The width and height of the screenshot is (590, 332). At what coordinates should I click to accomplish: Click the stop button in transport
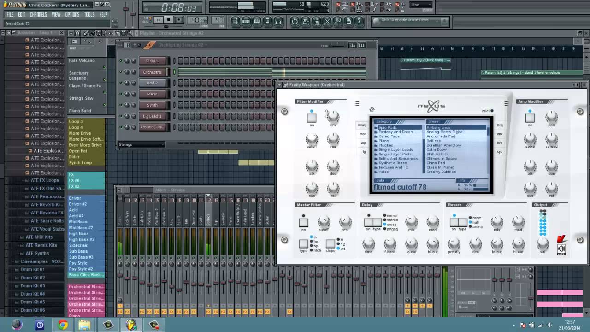click(169, 20)
